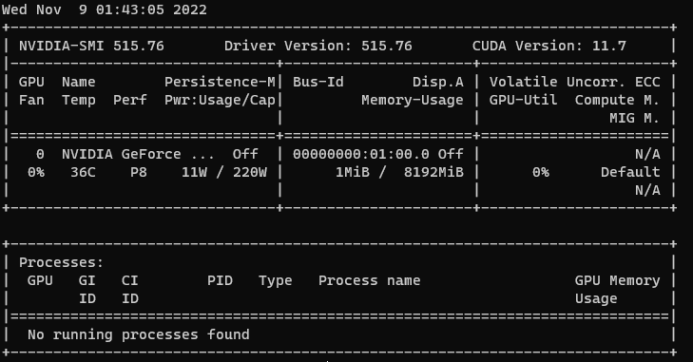The width and height of the screenshot is (693, 362).
Task: Click the P8 performance state value
Action: pyautogui.click(x=139, y=172)
